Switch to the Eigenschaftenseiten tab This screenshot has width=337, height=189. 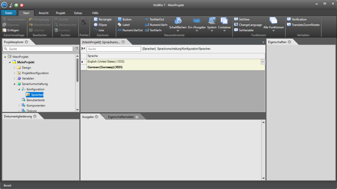tap(121, 117)
